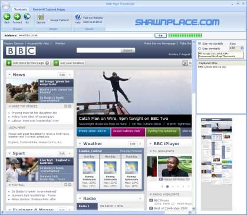Image resolution: width=247 pixels, height=215 pixels.
Task: Open the round application menu orb
Action: pos(5,6)
